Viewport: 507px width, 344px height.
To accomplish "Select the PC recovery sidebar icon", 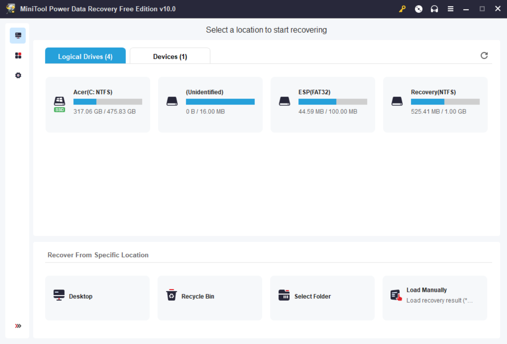I will (18, 35).
